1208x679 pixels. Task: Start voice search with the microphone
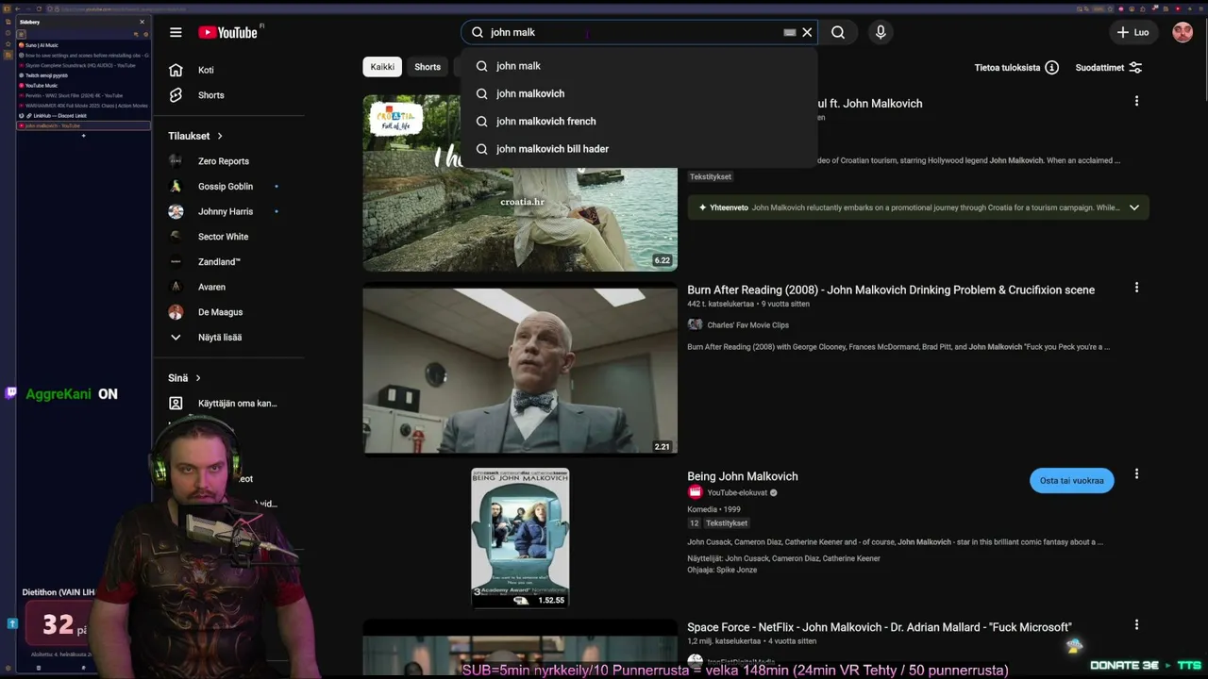pos(881,32)
